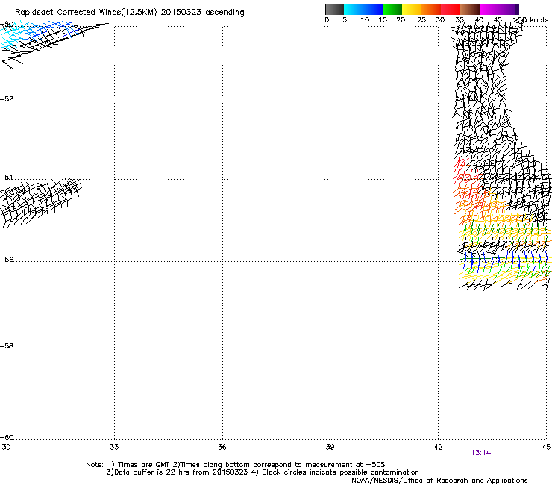Click the latitude label -58
The width and height of the screenshot is (552, 485).
pyautogui.click(x=7, y=346)
